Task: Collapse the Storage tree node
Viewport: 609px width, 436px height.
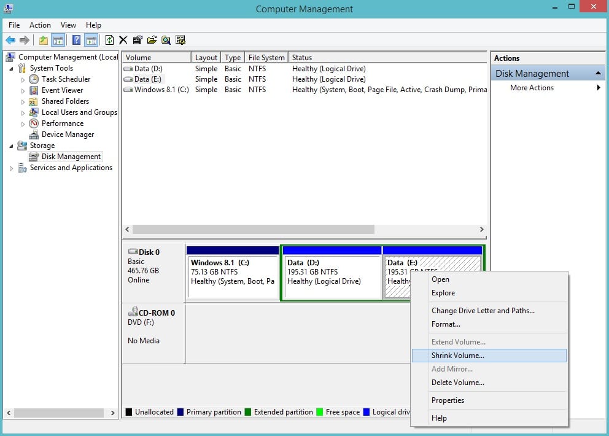Action: click(x=11, y=146)
